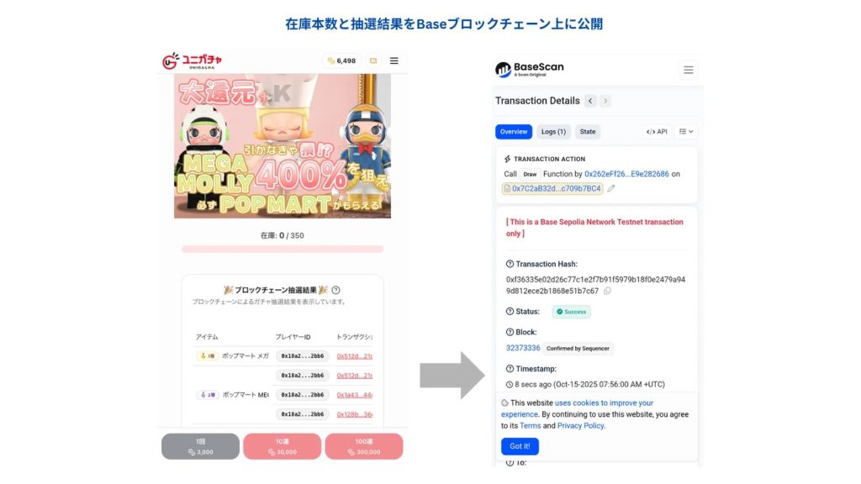Screen dimensions: 861x484
Task: Switch to the State tab
Action: pyautogui.click(x=588, y=132)
